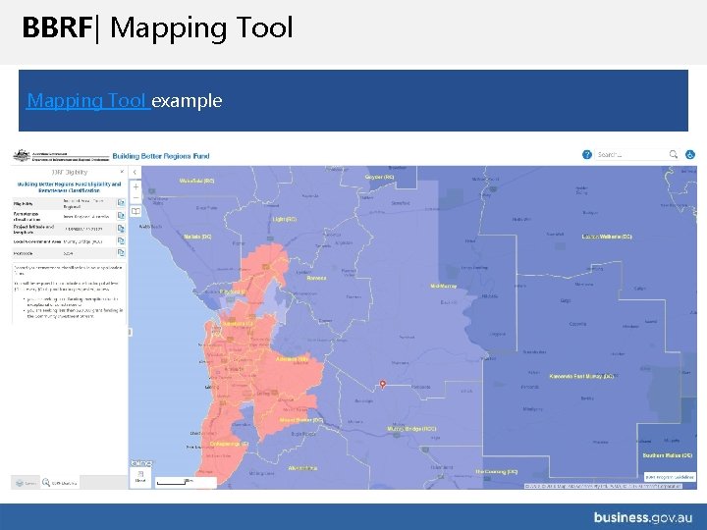Click the Alexandrina map label
This screenshot has width=707, height=530.
click(x=302, y=468)
